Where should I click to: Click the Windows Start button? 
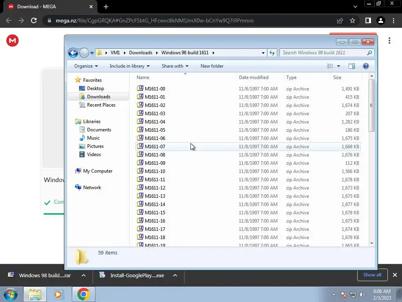11,294
